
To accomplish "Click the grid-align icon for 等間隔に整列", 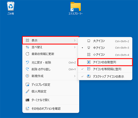I will [89, 69].
